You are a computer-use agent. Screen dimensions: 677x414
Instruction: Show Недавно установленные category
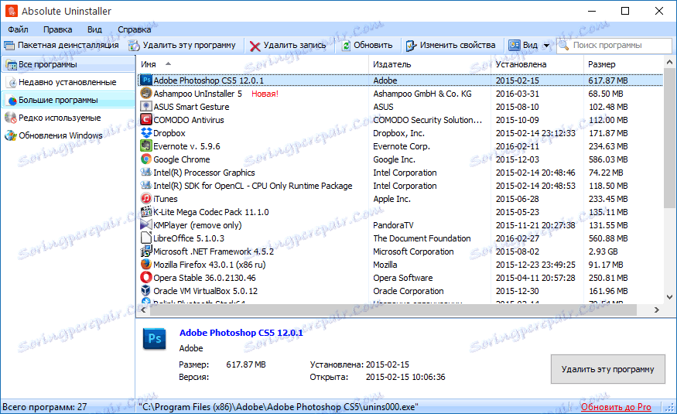pos(69,82)
